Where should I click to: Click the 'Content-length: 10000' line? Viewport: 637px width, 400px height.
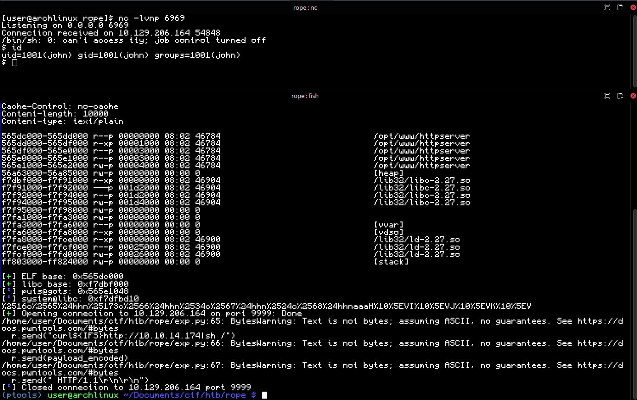55,114
